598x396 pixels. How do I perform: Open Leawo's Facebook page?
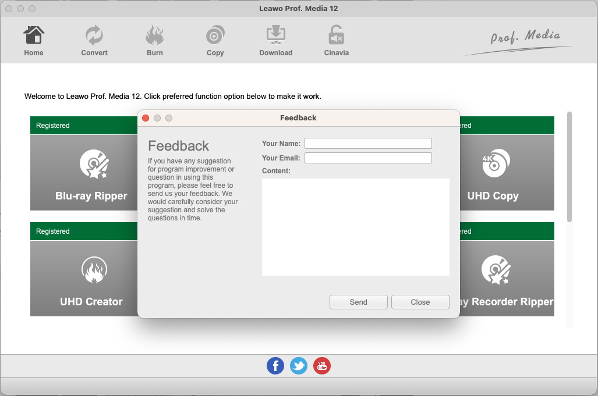275,366
